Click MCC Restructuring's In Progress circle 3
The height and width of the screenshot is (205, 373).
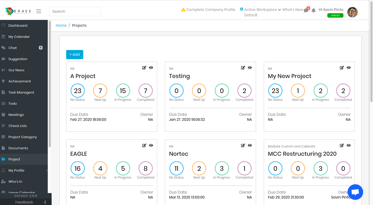click(x=321, y=168)
